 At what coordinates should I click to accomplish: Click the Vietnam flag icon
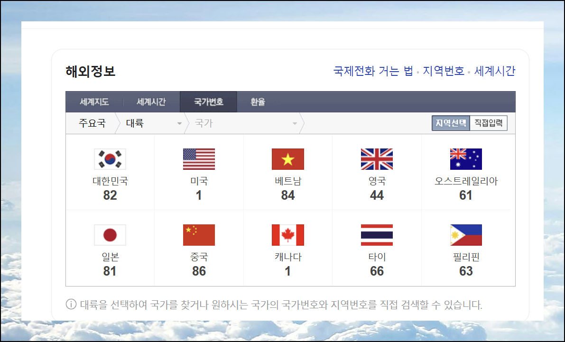click(288, 159)
